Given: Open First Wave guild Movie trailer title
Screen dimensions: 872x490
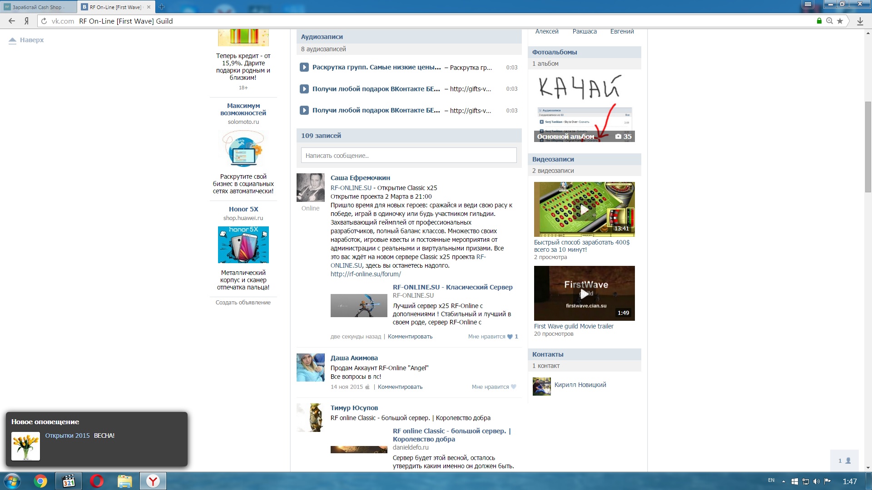Looking at the screenshot, I should tap(574, 326).
